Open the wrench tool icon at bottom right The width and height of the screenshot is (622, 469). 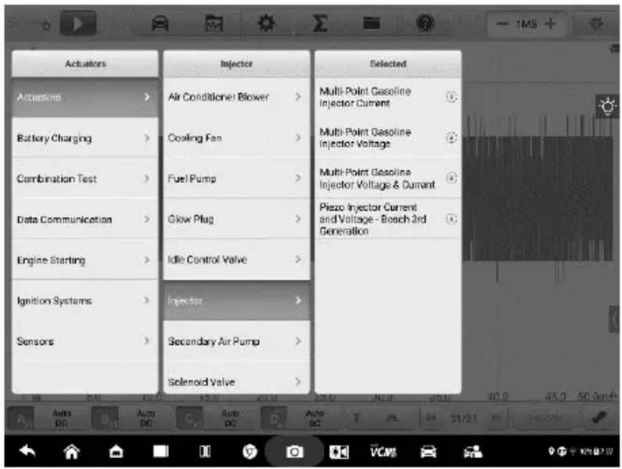click(x=599, y=418)
